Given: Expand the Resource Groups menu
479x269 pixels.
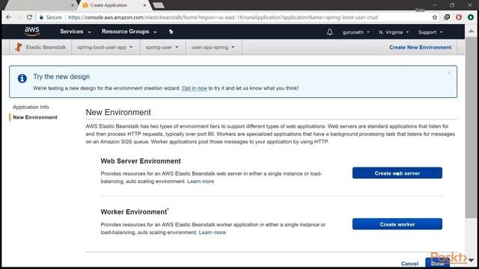Looking at the screenshot, I should coord(129,31).
